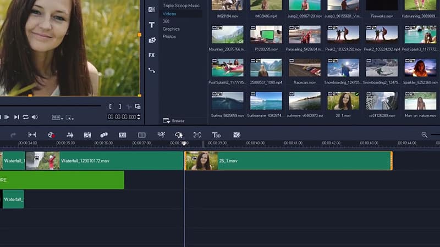Toggle the preview volume speaker icon
The height and width of the screenshot is (247, 440).
(x=35, y=117)
